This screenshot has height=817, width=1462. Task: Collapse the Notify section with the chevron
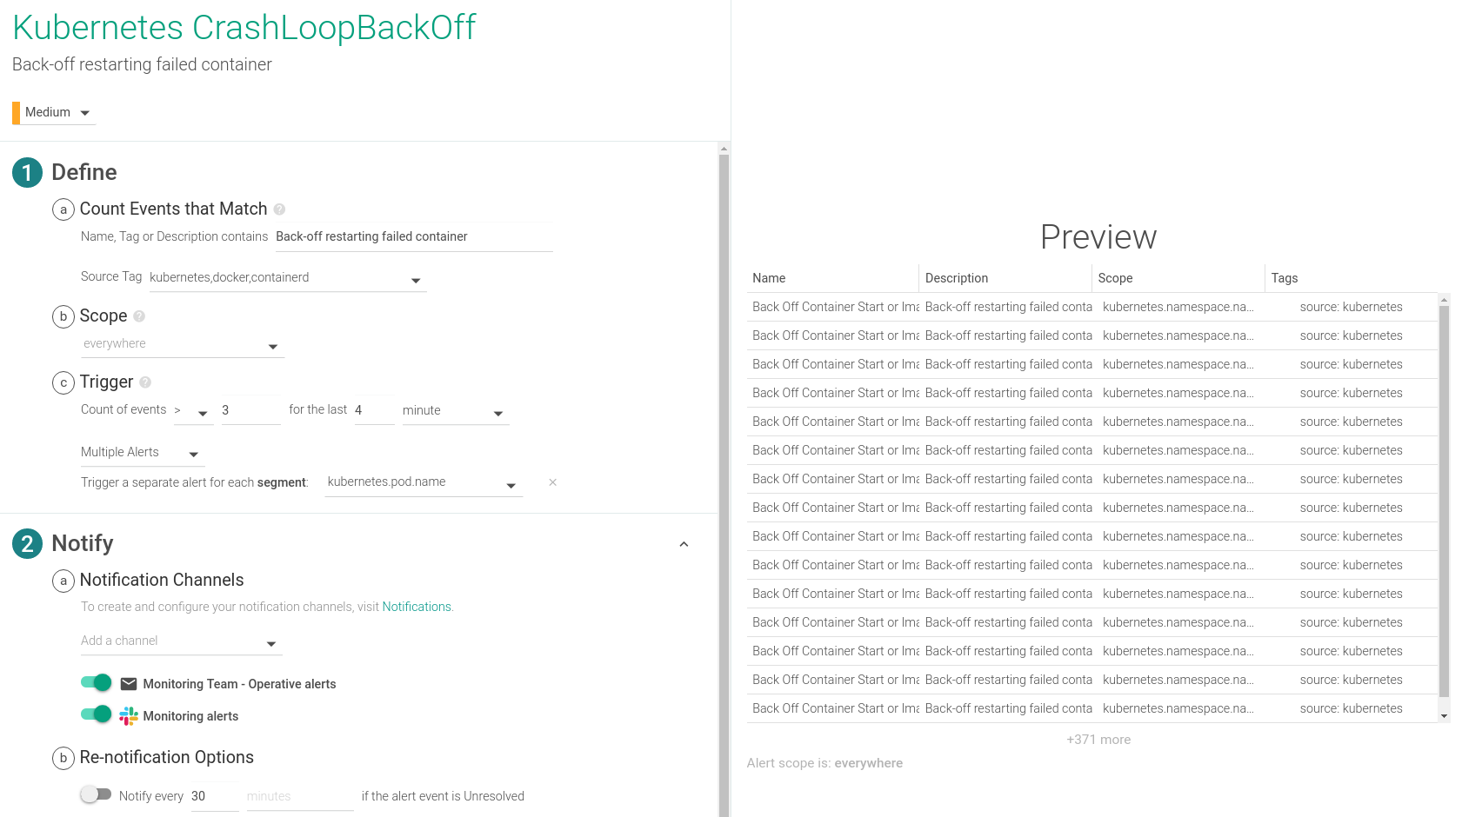[x=684, y=544]
